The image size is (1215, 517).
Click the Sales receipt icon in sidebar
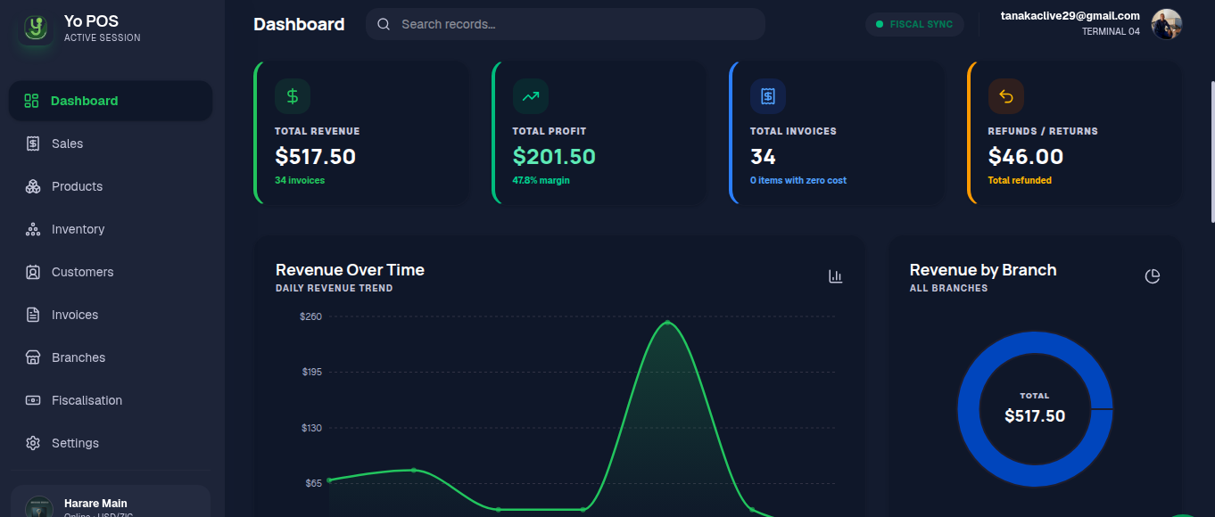coord(33,144)
